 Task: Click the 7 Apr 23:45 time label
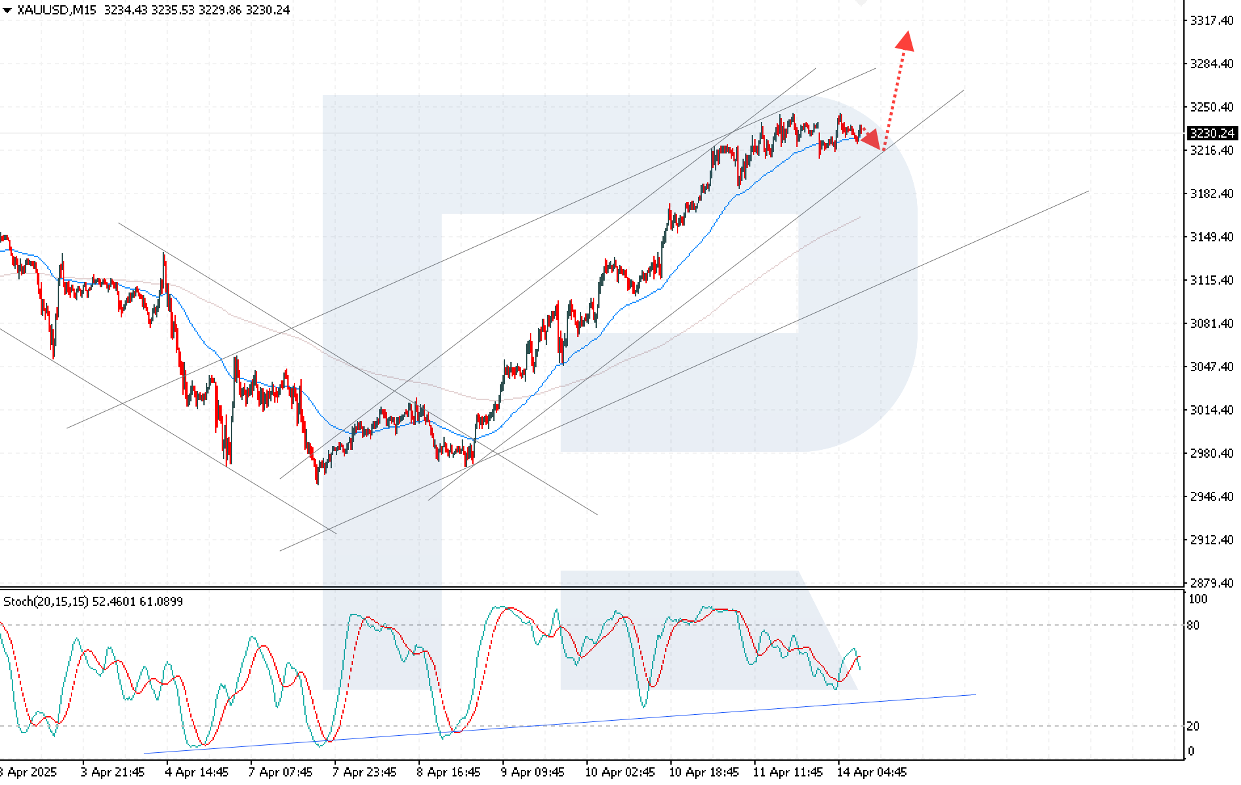(x=364, y=772)
